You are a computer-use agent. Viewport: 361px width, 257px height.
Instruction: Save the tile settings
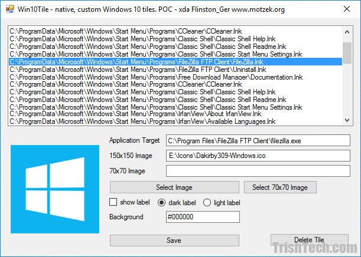(x=174, y=240)
